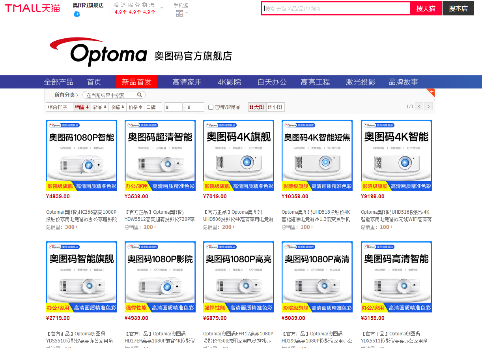This screenshot has height=348, width=482.
Task: Open 白天办公 navigation tab
Action: (272, 82)
